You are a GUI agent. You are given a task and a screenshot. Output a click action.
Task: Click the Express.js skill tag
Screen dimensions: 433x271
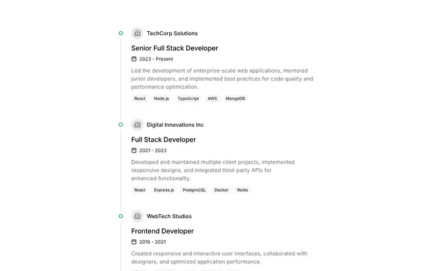[164, 190]
